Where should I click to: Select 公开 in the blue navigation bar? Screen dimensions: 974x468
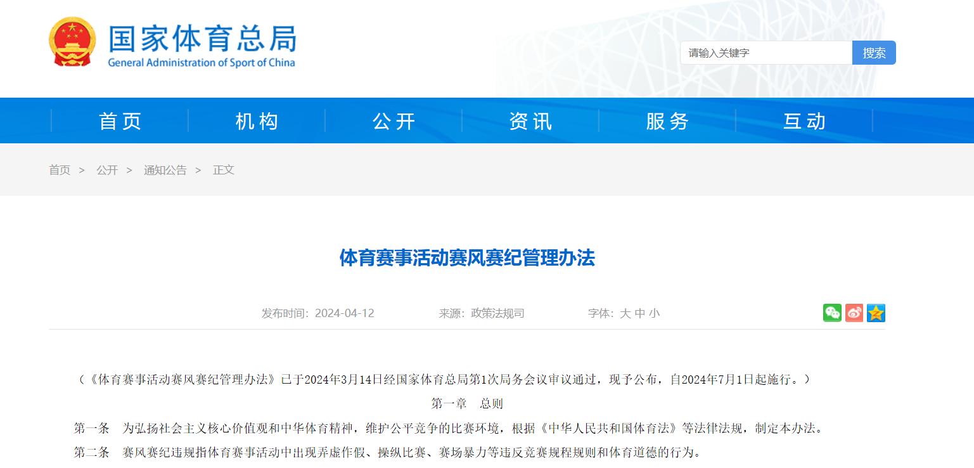[394, 120]
